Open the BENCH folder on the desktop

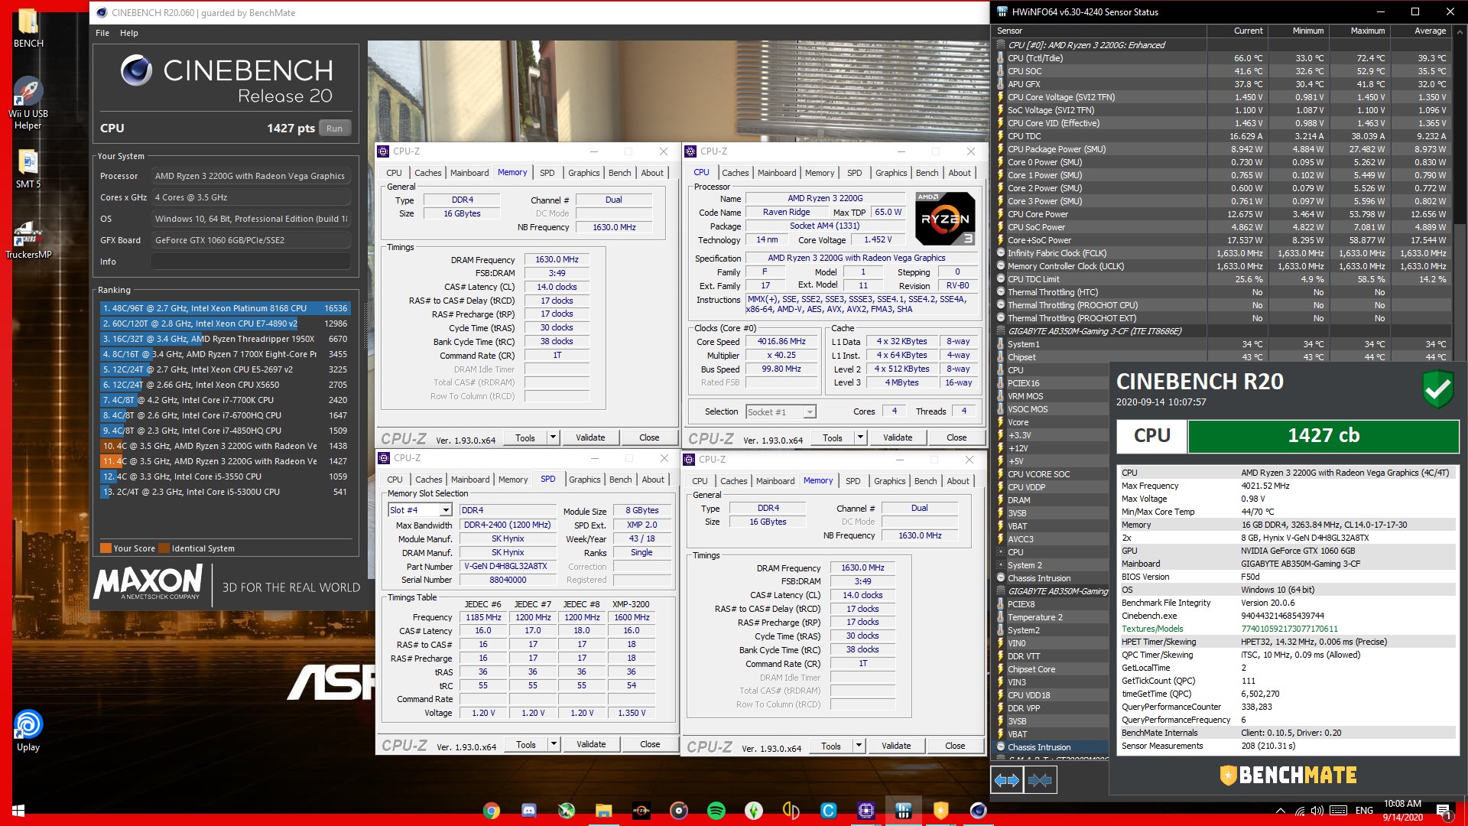[28, 28]
